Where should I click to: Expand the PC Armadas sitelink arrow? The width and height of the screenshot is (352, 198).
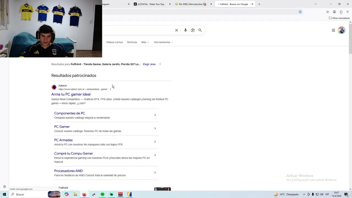(155, 142)
